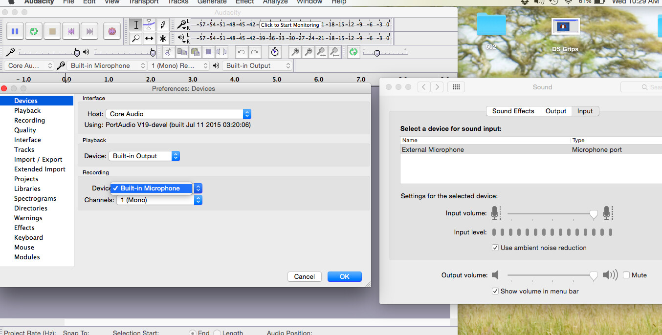This screenshot has width=662, height=335.
Task: Adjust the recording volume slider in Audacity
Action: [x=48, y=52]
